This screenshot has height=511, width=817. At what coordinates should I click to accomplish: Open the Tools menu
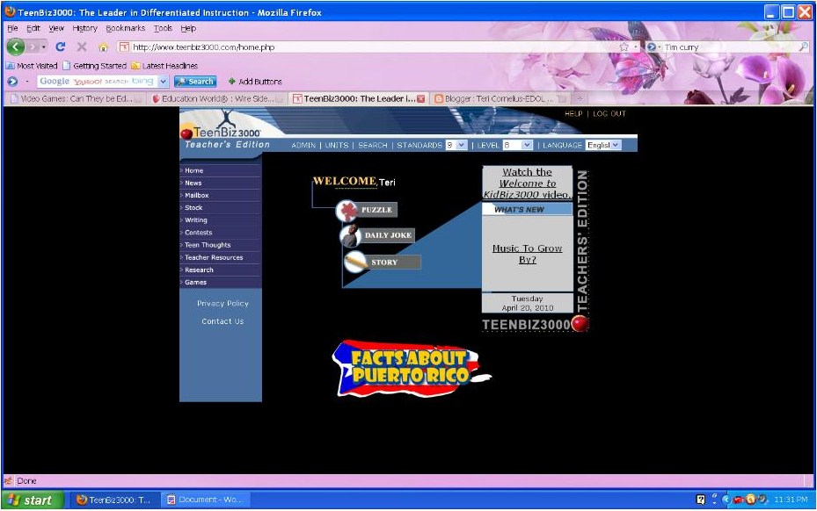163,28
